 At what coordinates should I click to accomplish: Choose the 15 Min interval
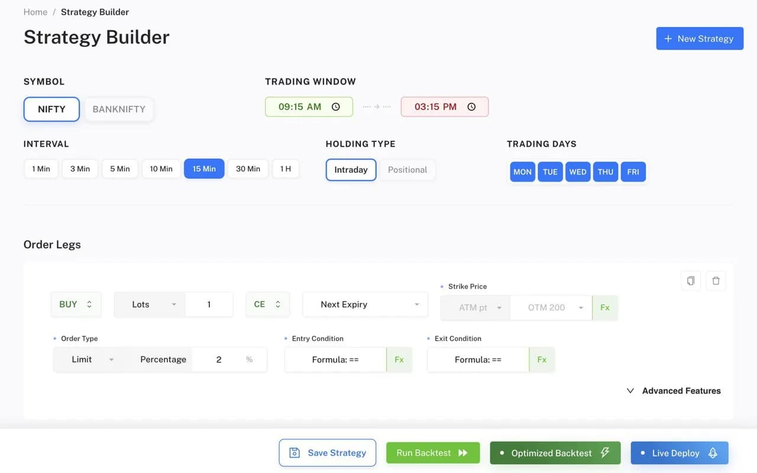coord(204,169)
